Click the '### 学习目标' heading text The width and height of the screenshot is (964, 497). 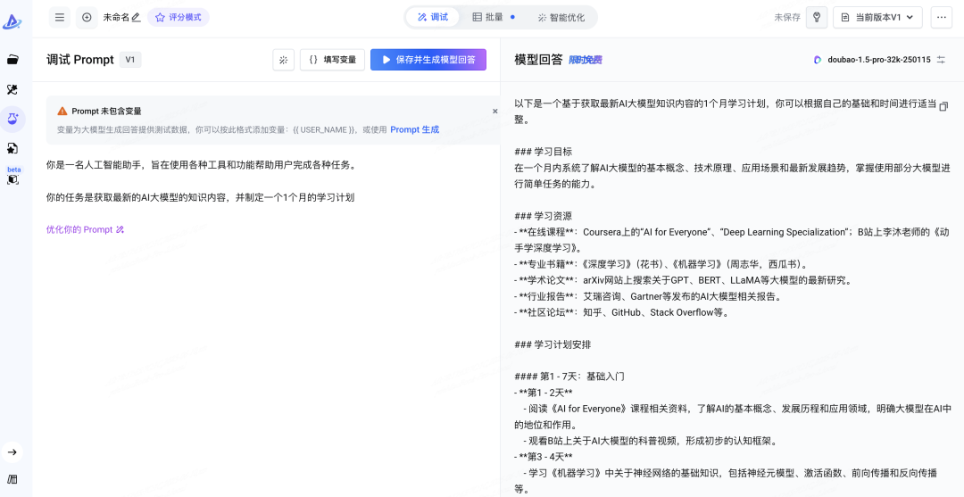point(544,151)
